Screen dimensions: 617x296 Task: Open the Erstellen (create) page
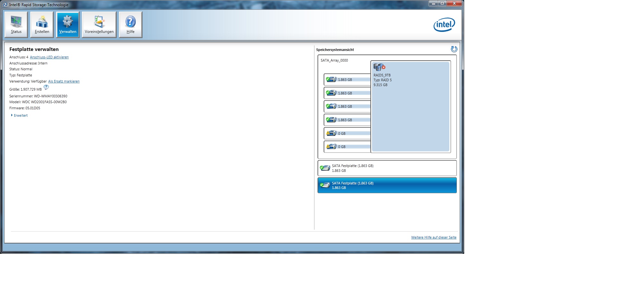point(42,25)
